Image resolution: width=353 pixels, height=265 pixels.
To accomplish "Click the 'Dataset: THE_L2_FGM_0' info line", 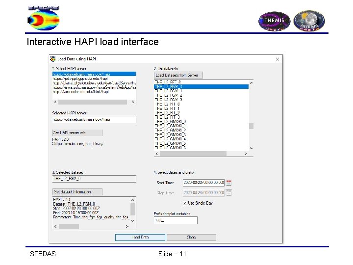I will pyautogui.click(x=74, y=204).
